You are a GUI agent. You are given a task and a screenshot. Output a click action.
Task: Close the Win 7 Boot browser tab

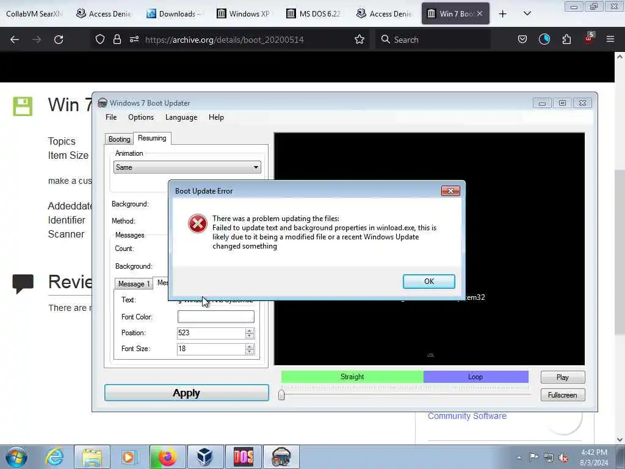point(480,13)
